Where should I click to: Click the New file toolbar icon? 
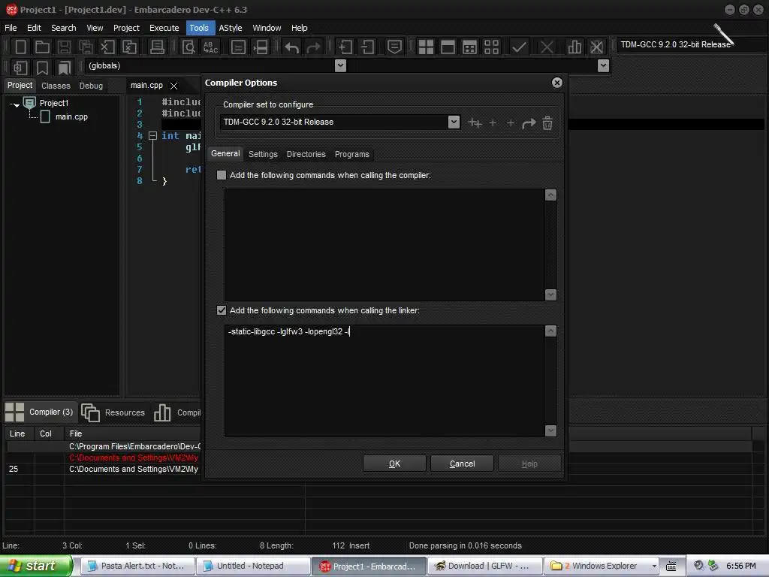20,47
